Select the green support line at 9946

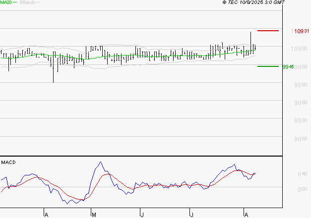268,66
